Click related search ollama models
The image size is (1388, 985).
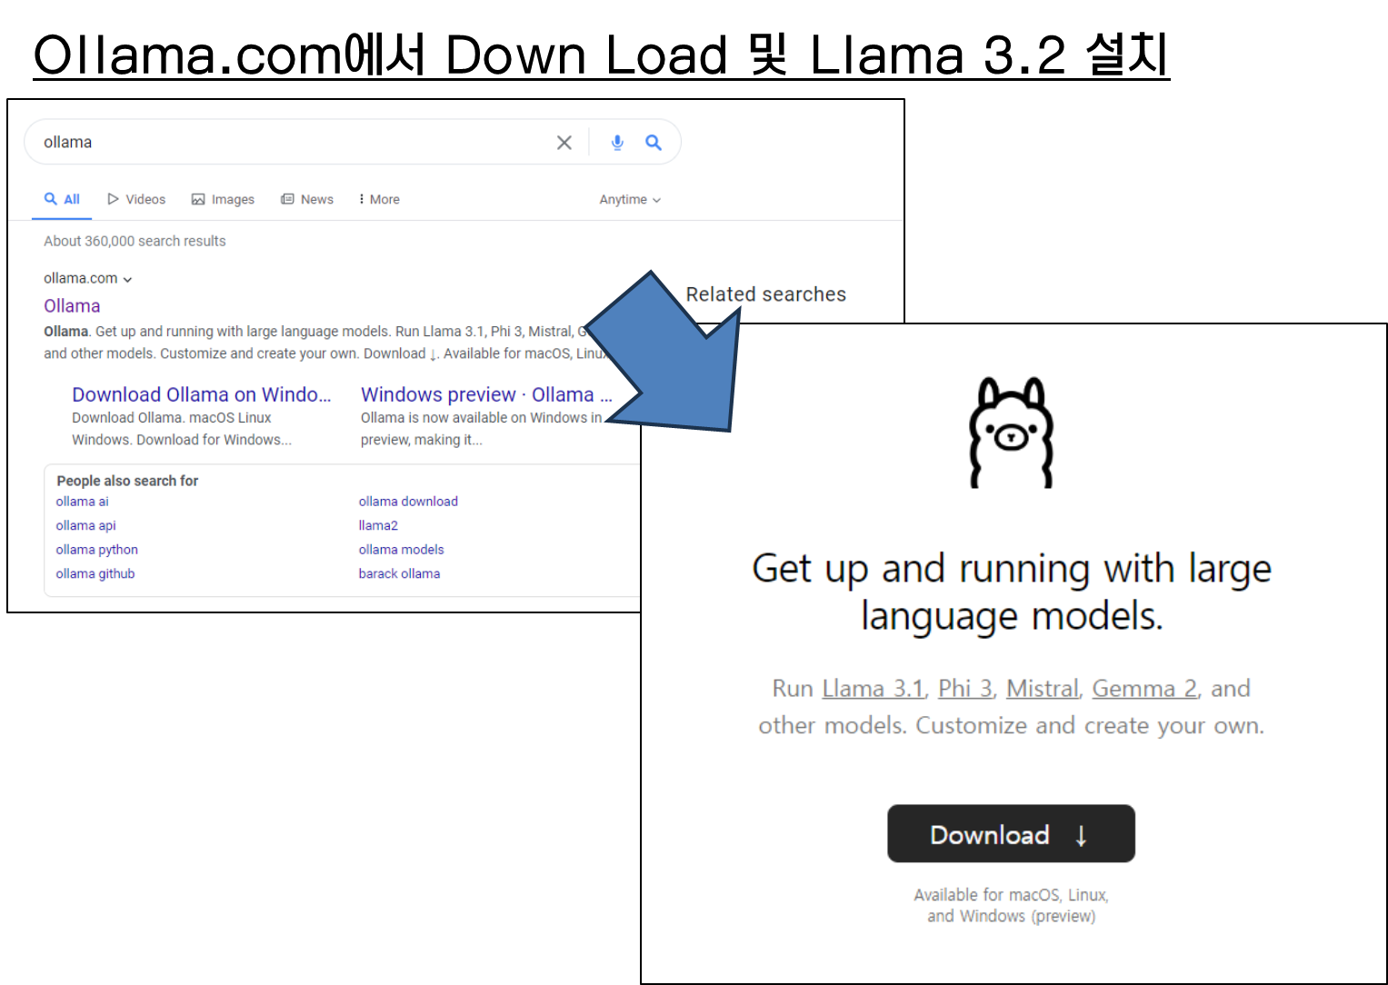pos(401,550)
